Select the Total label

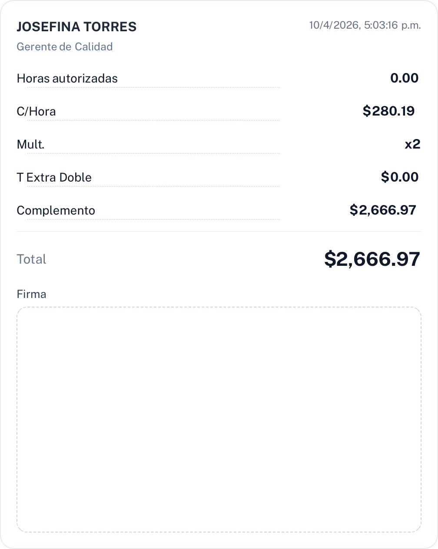click(31, 259)
